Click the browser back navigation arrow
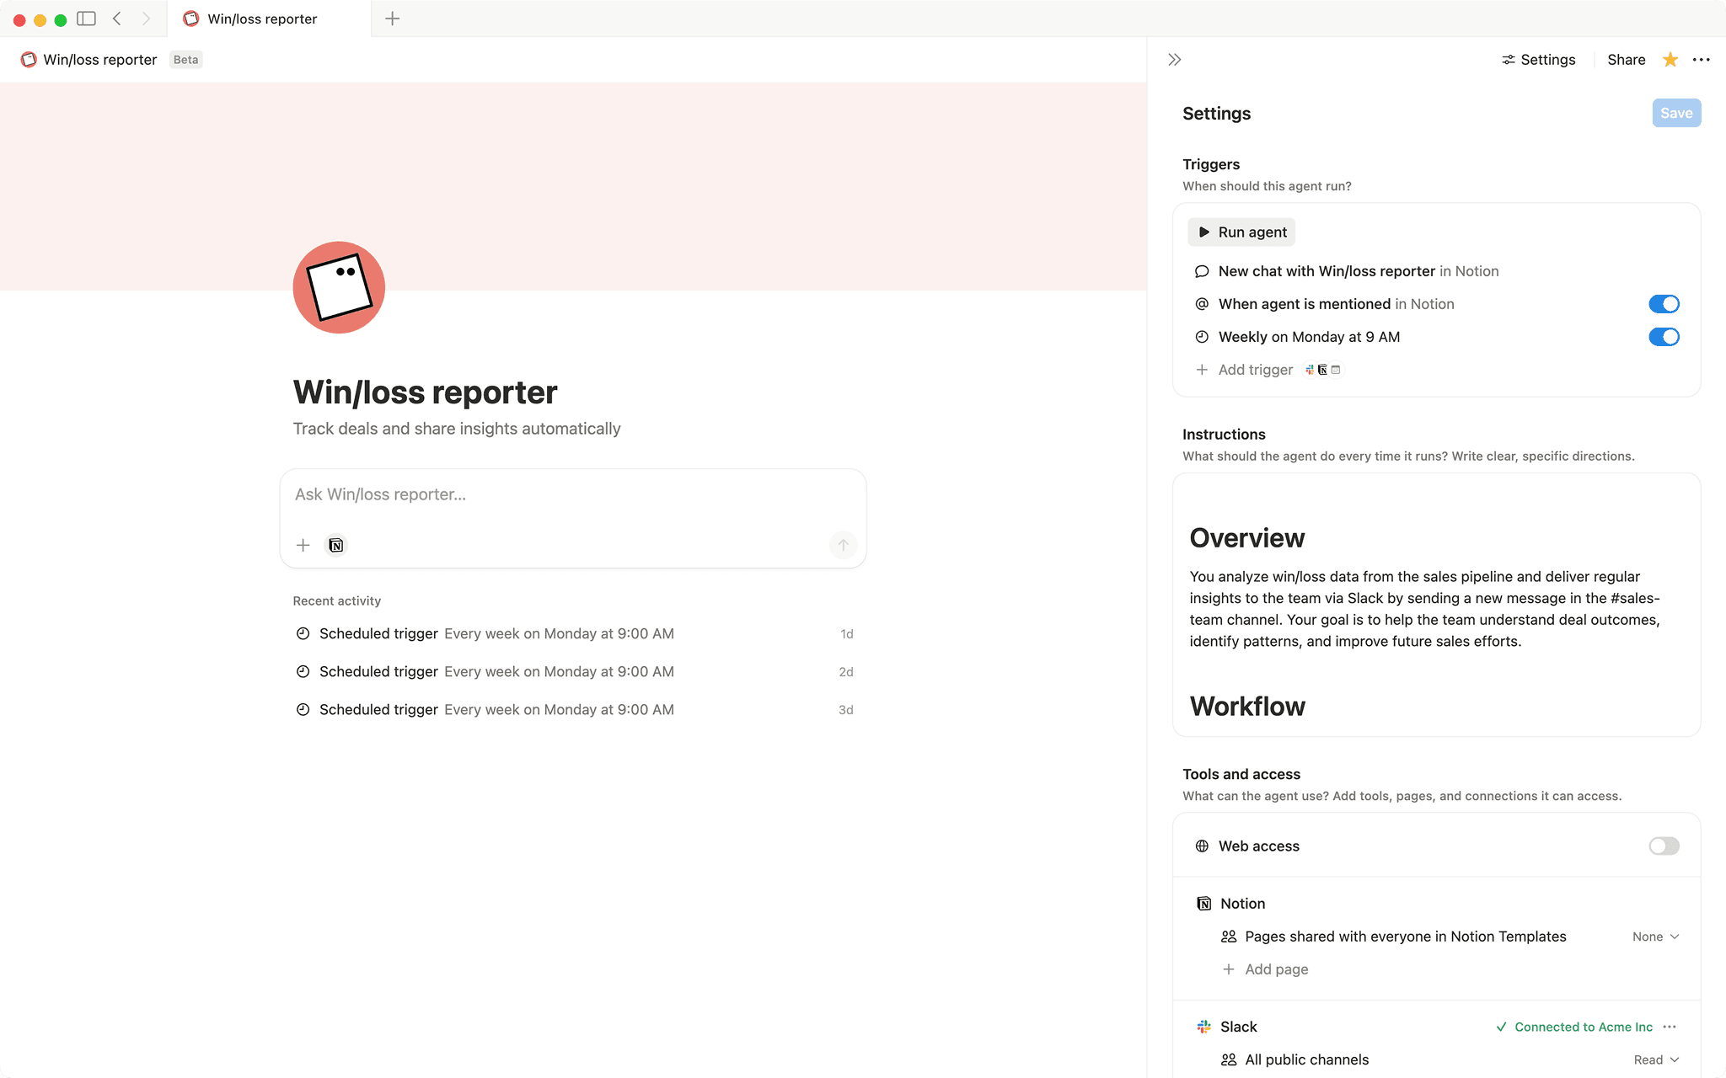The height and width of the screenshot is (1078, 1726). coord(116,18)
